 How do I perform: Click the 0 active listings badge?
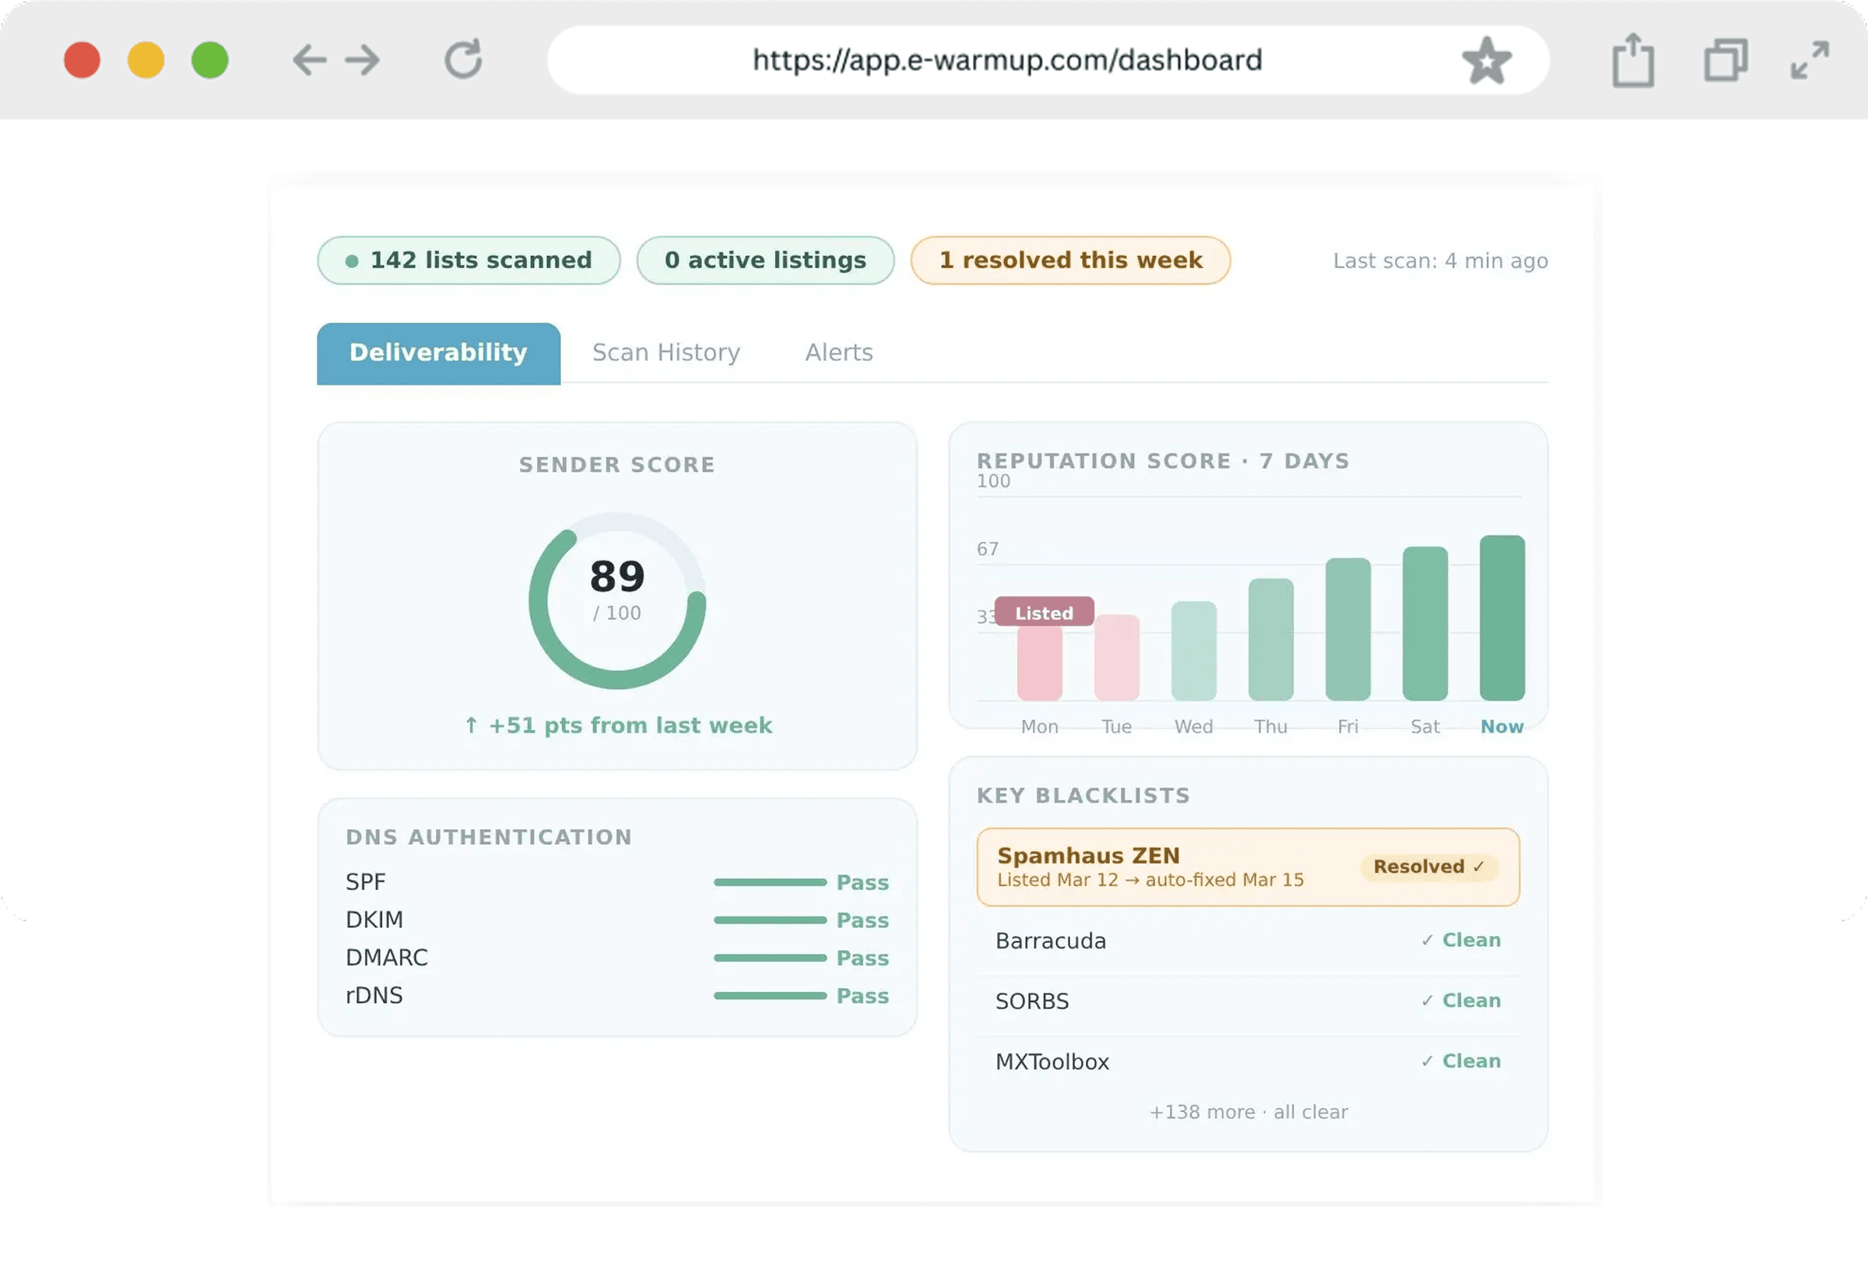click(x=765, y=260)
